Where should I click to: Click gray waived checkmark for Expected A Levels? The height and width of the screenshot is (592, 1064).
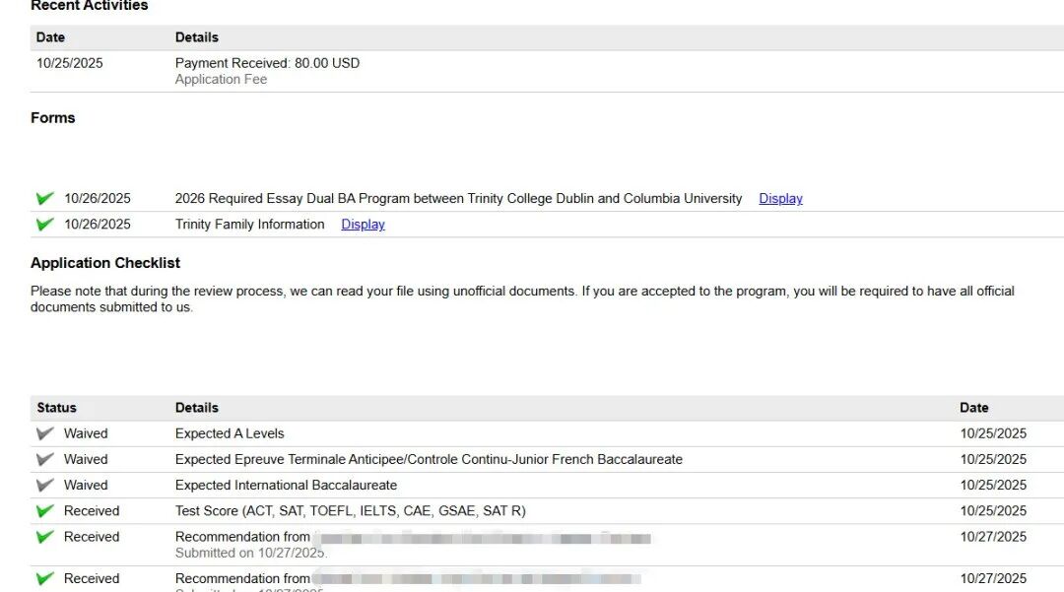44,433
